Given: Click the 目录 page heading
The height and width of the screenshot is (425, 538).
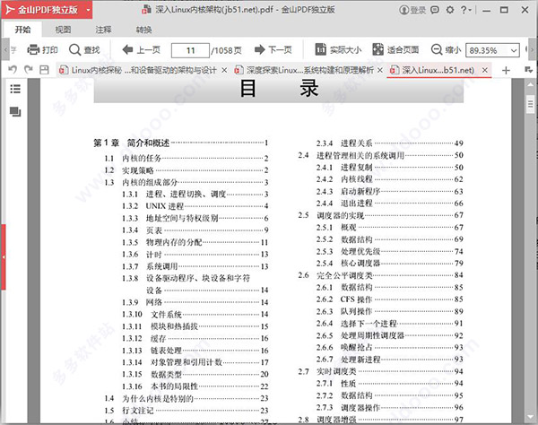Looking at the screenshot, I should (x=279, y=89).
